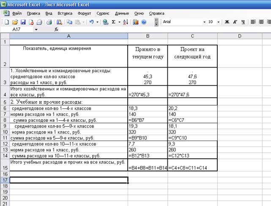Open the font size 10 dropdown
Screen dimensions: 271x206
coord(219,22)
